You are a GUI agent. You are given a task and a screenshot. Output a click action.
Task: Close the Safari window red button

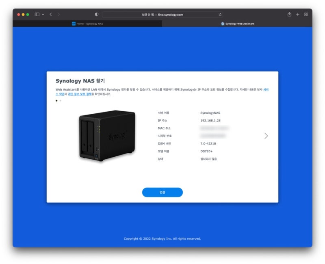[18, 15]
